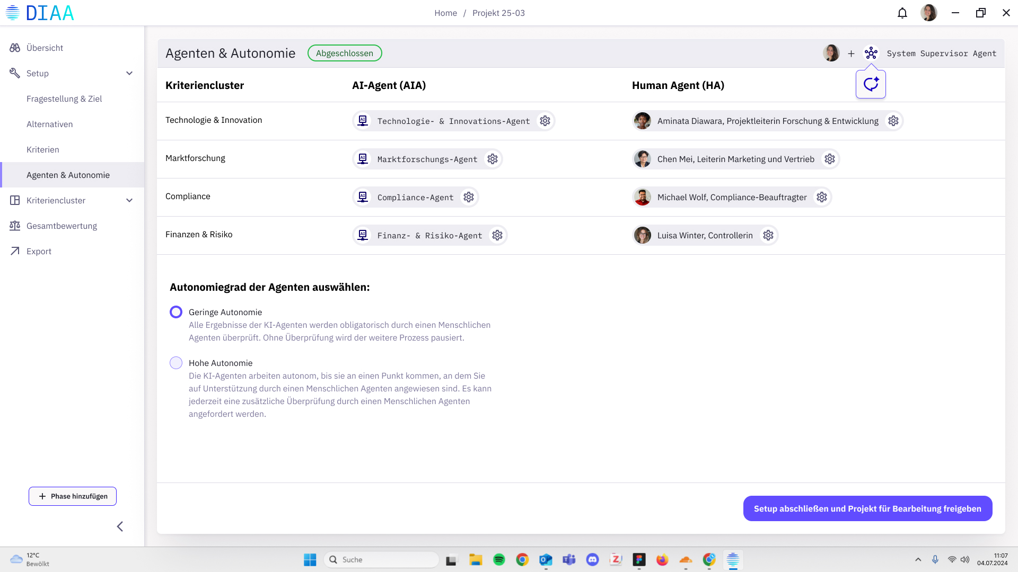Open Gesamtbewertung in the sidebar
Screen dimensions: 1018x572
62,226
